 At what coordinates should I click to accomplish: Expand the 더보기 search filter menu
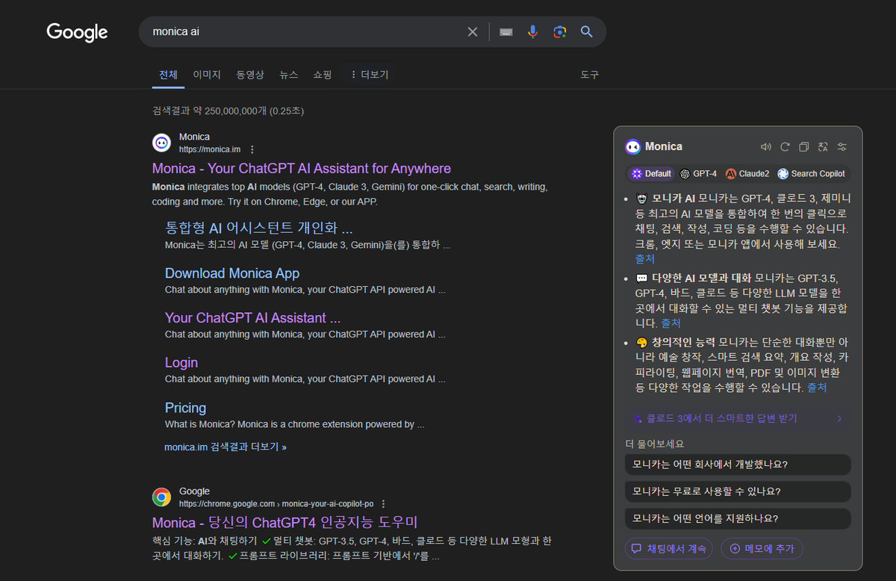point(369,75)
